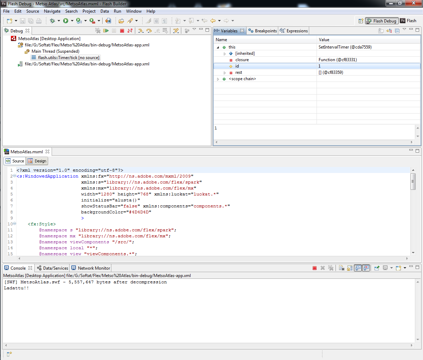Click Collapse All icon in Variables view
The width and height of the screenshot is (423, 360).
click(397, 31)
